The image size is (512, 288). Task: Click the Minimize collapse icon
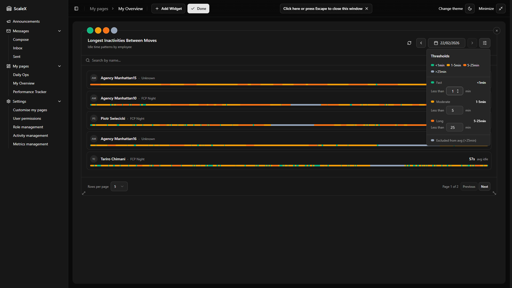coord(501,9)
